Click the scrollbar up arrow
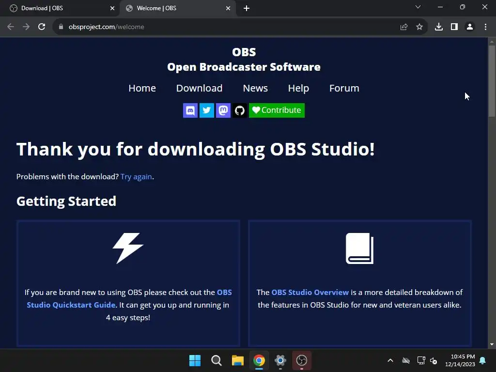This screenshot has height=372, width=496. [492, 42]
